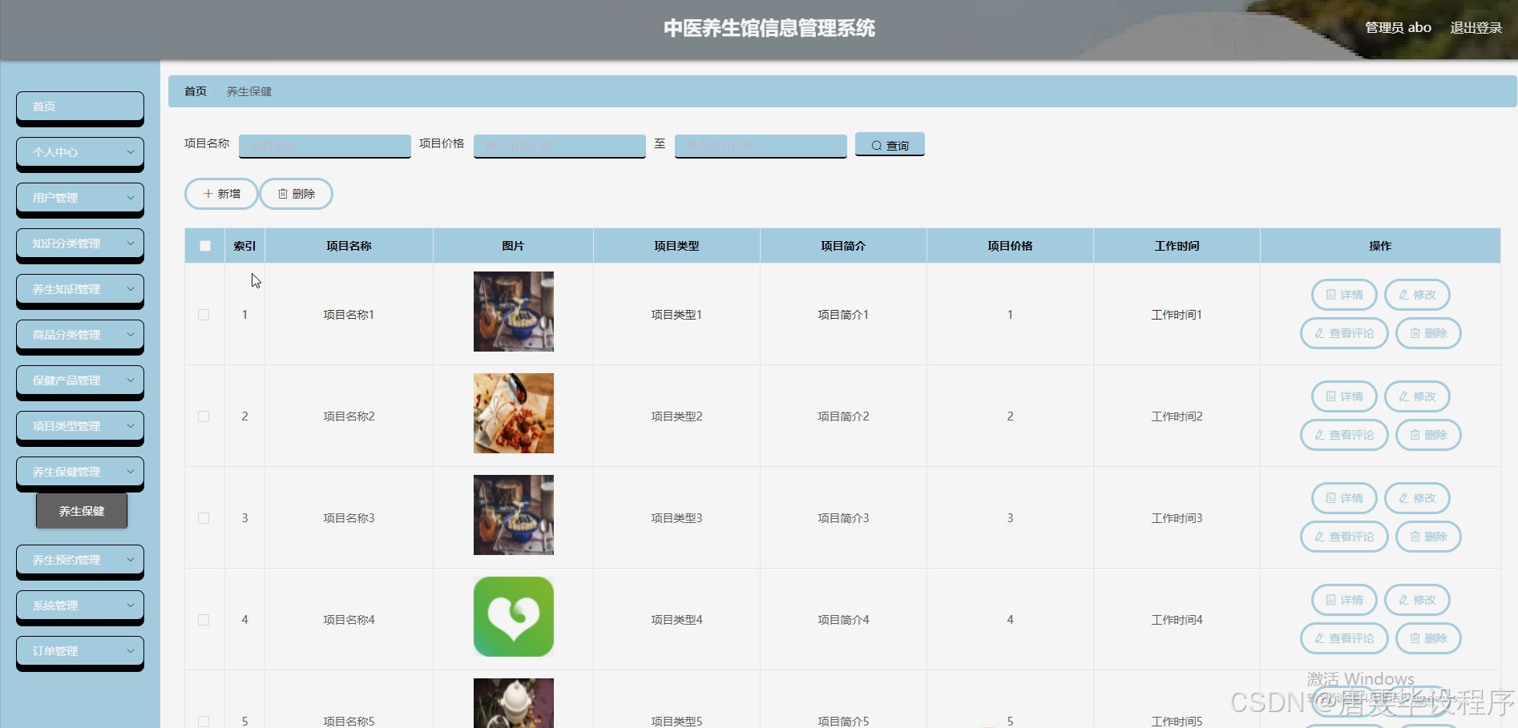Click the 项目类型 column header
The width and height of the screenshot is (1518, 728).
point(676,246)
